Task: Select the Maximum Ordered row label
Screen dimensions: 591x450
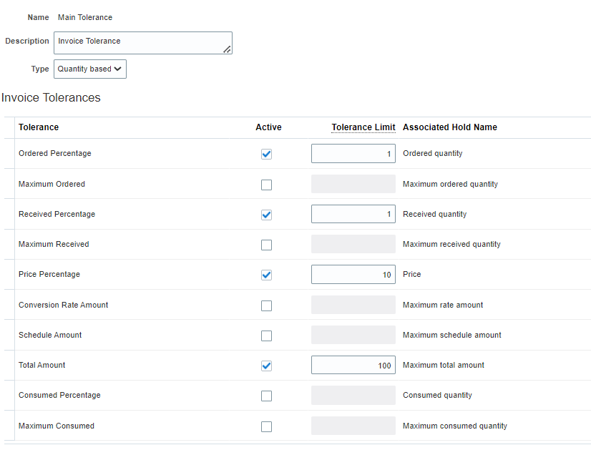Action: [x=52, y=184]
